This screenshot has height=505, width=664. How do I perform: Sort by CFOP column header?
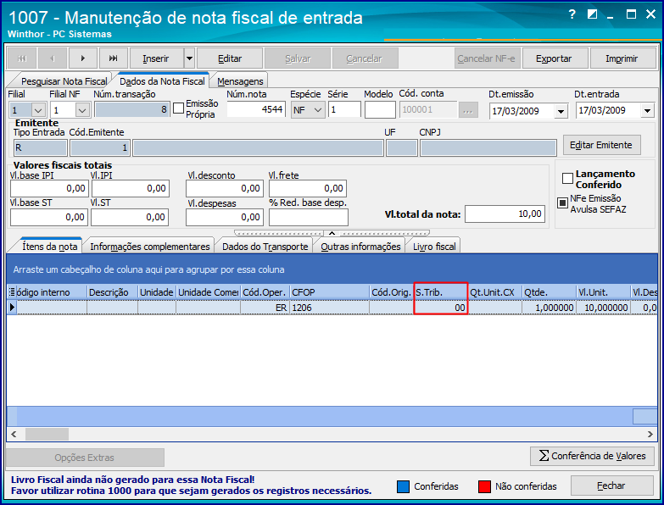coord(330,292)
